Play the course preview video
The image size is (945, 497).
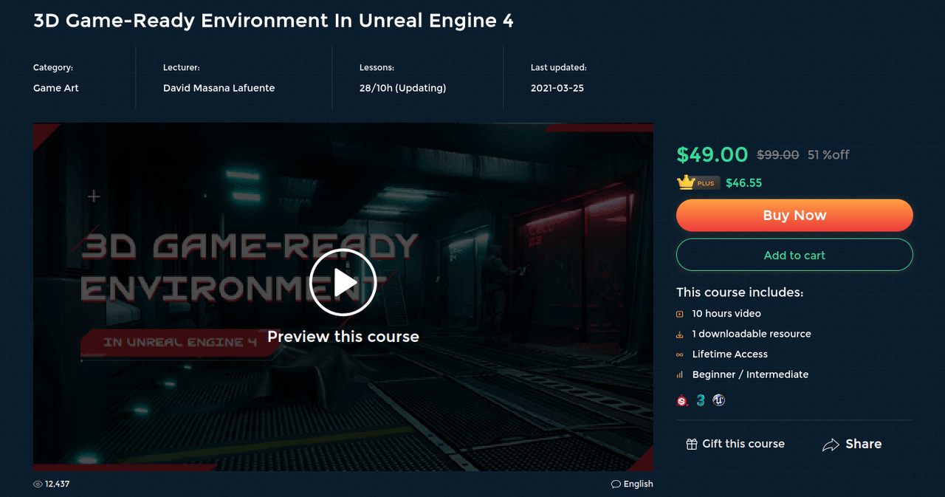pyautogui.click(x=343, y=282)
